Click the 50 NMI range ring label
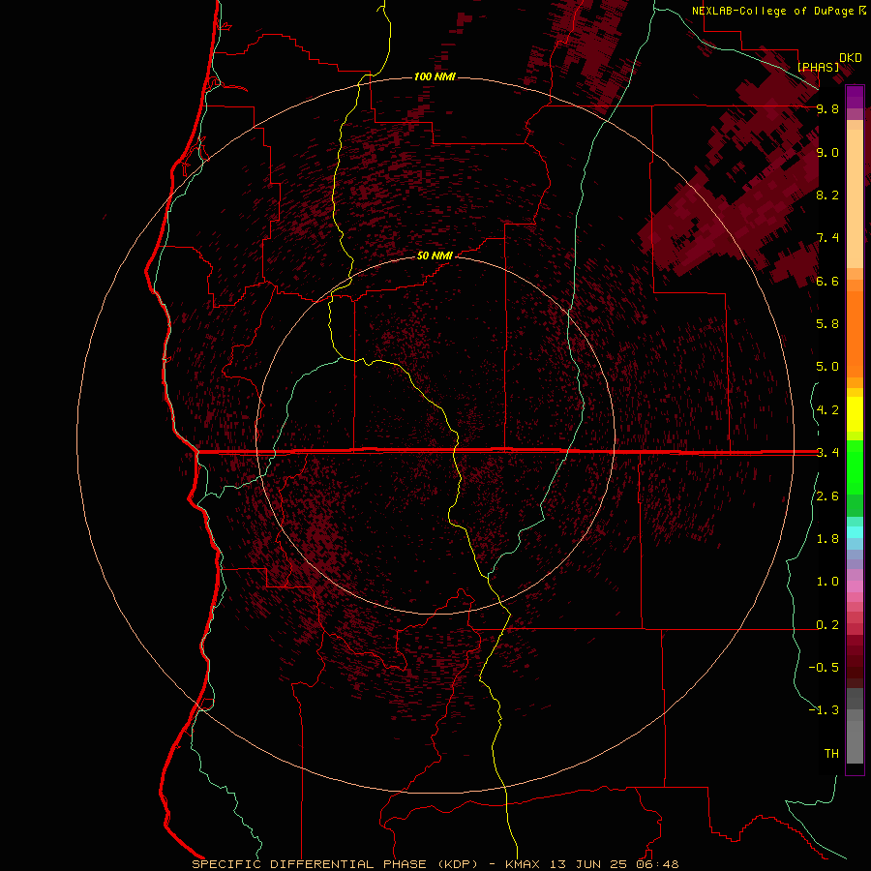Image resolution: width=871 pixels, height=871 pixels. pyautogui.click(x=435, y=255)
